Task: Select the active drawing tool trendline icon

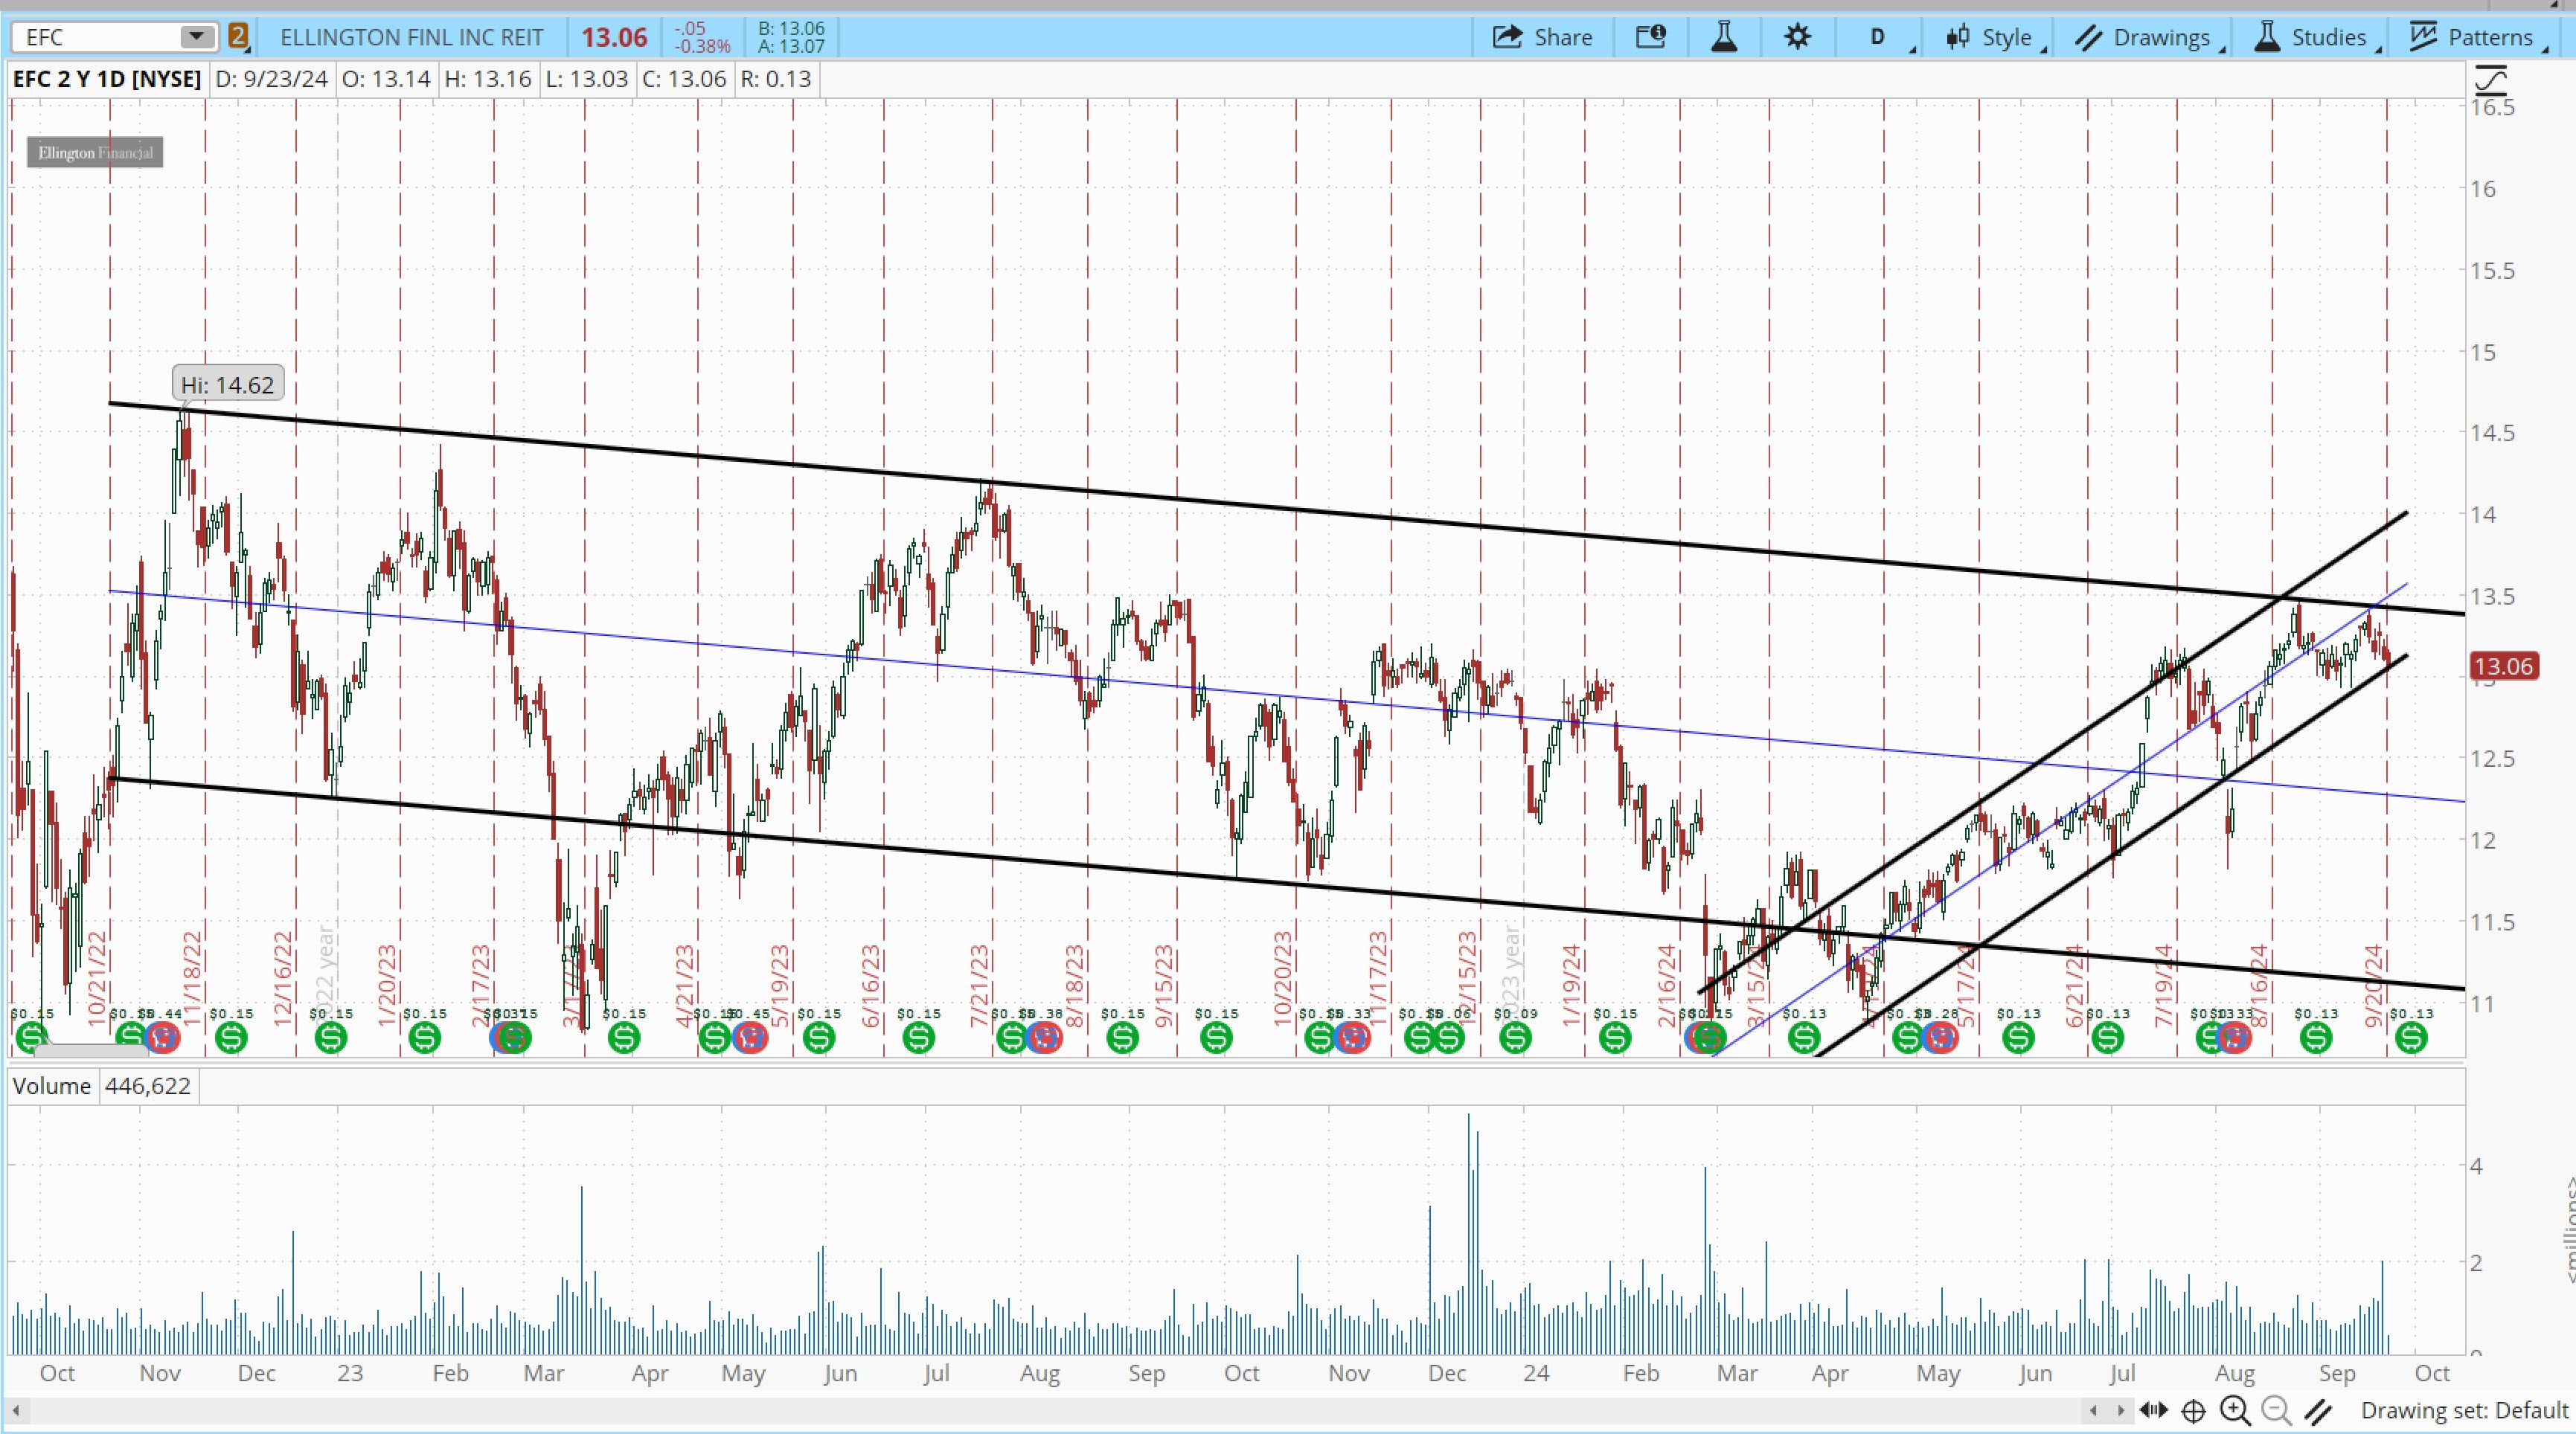Action: tap(2319, 1411)
